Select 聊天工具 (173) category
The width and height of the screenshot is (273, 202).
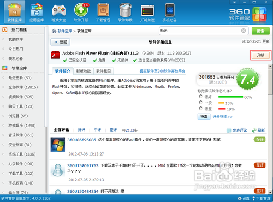21,106
